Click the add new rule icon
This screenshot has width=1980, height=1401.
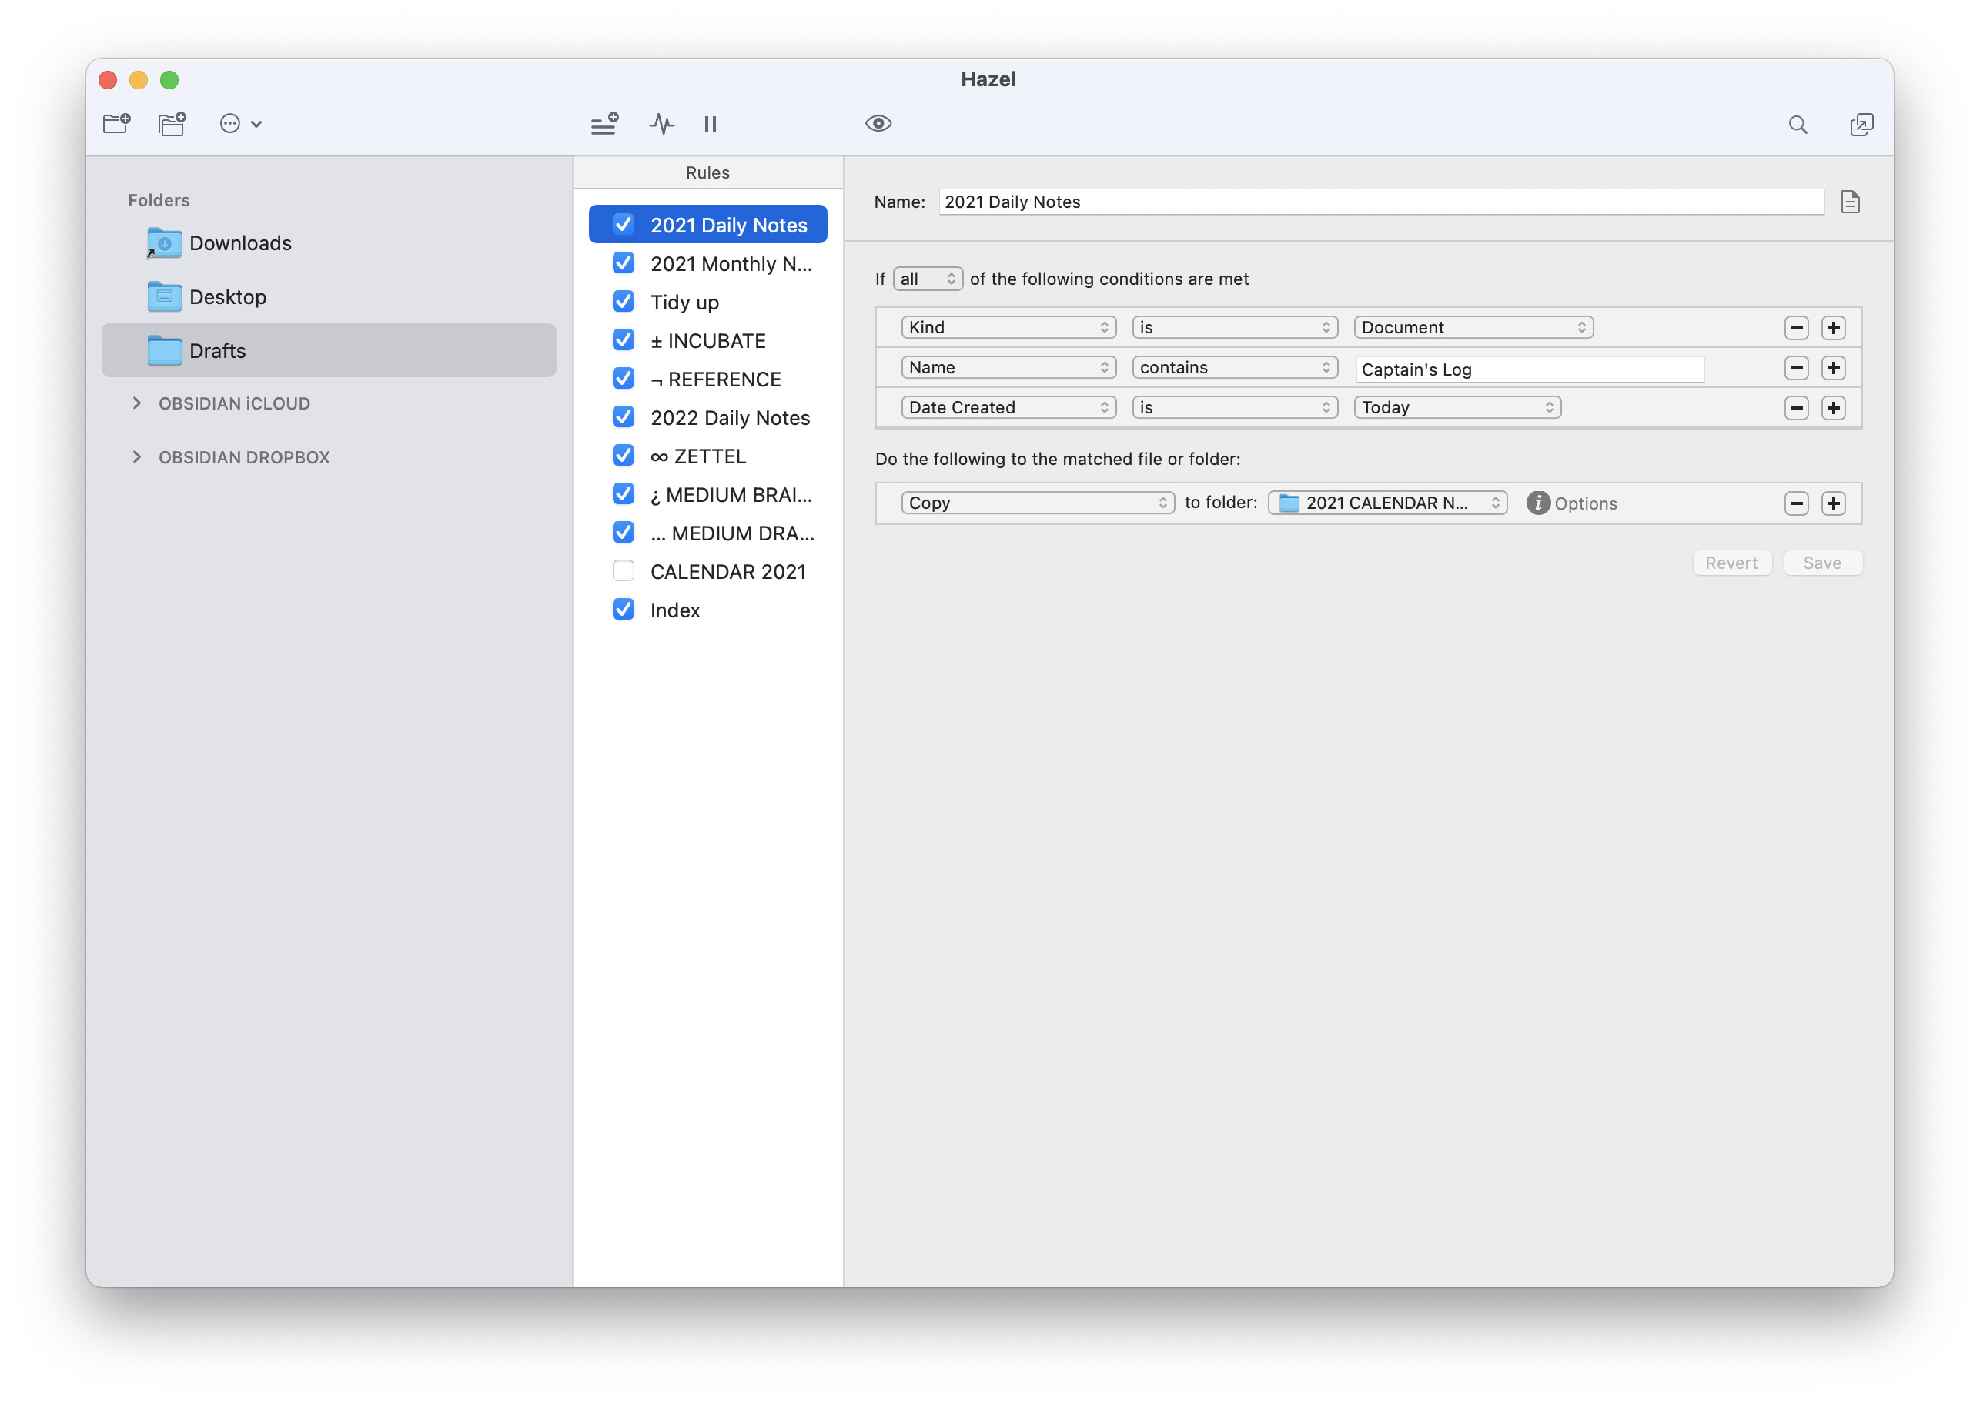605,123
